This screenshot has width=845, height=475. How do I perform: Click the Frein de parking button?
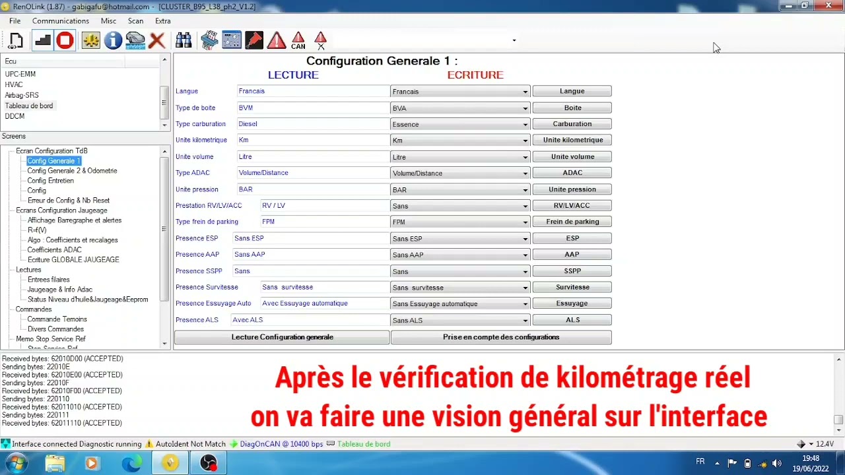[x=572, y=222]
